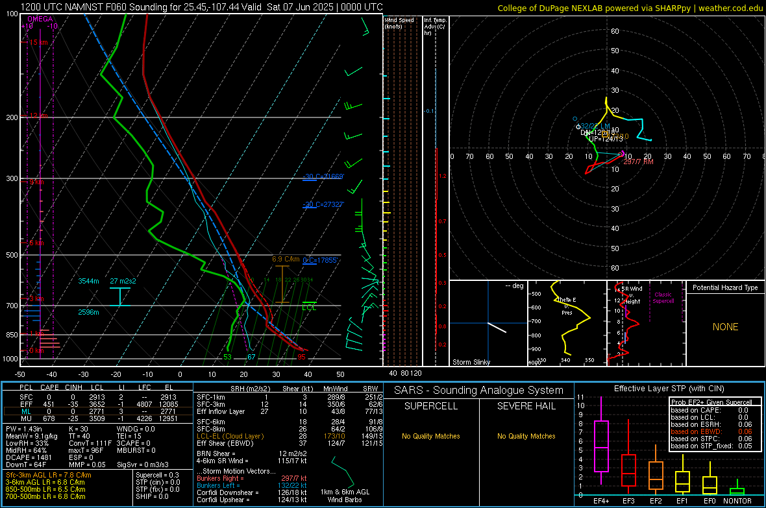The image size is (766, 508).
Task: Click the SigSvr = 0 m3/s3 value
Action: (143, 465)
